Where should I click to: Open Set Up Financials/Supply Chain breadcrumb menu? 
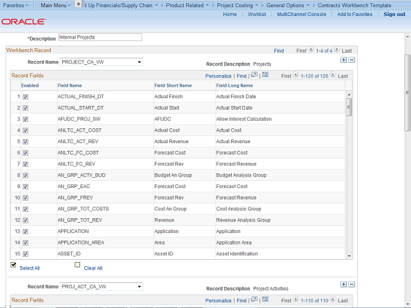coord(121,5)
